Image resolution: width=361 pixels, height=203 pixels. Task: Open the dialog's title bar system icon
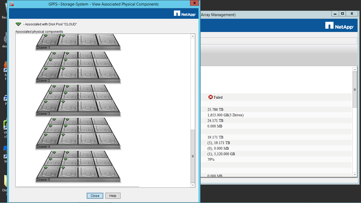[12, 4]
